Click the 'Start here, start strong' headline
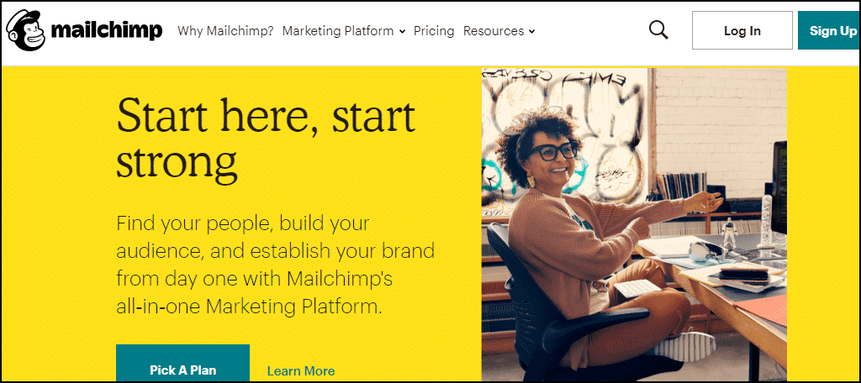 click(x=265, y=139)
